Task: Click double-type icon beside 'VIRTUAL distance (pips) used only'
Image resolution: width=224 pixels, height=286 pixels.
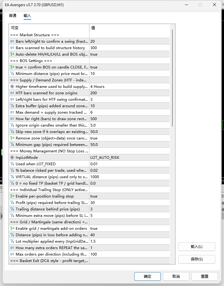Action: 12,177
